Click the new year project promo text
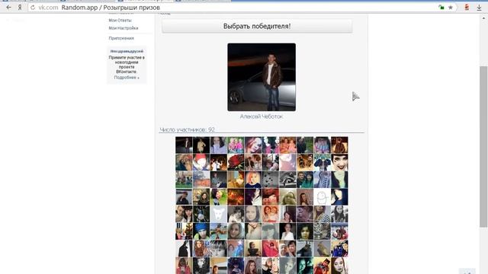 tap(127, 64)
